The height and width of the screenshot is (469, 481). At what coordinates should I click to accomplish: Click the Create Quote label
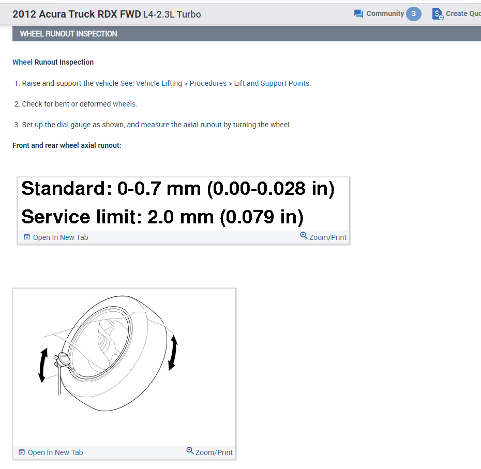tap(463, 13)
